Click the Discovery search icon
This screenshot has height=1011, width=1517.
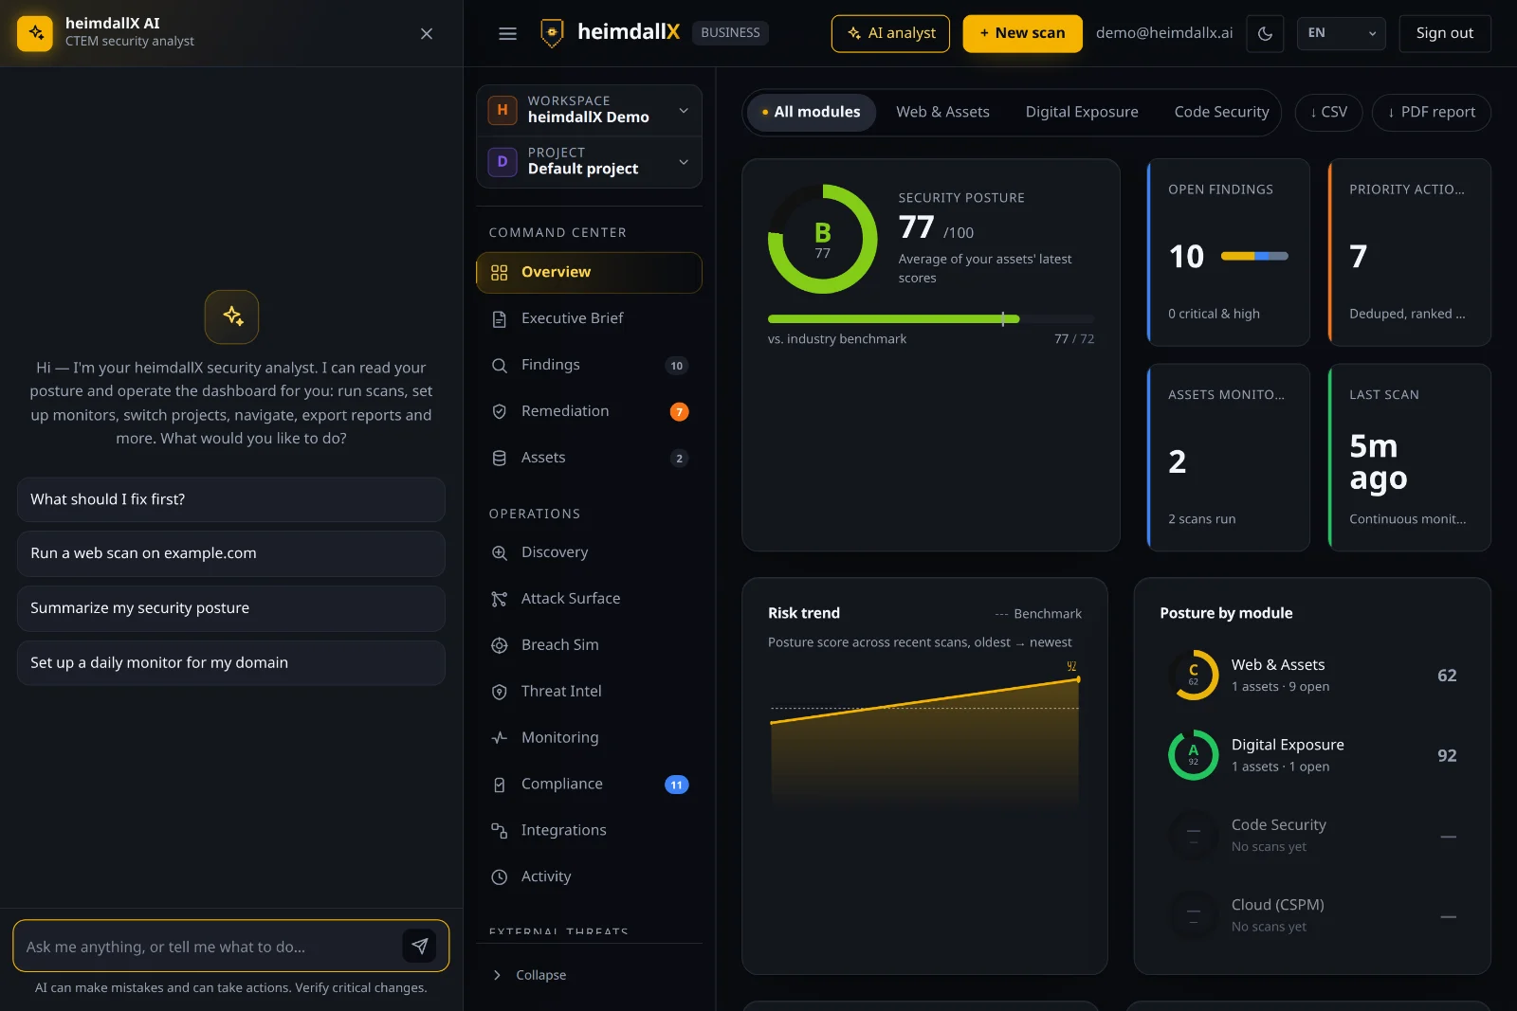coord(500,553)
